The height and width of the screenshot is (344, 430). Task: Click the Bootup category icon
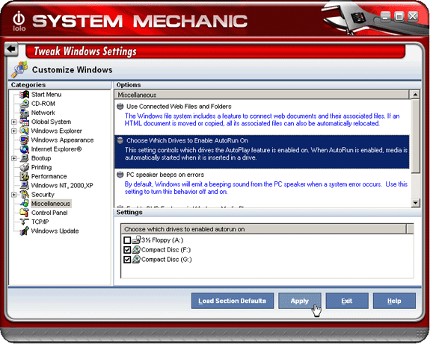pos(25,158)
